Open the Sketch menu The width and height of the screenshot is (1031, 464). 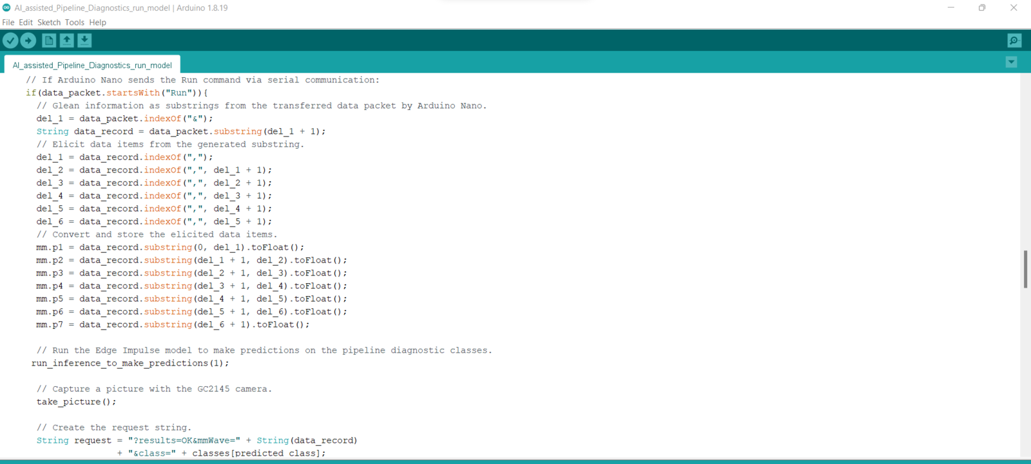(49, 22)
